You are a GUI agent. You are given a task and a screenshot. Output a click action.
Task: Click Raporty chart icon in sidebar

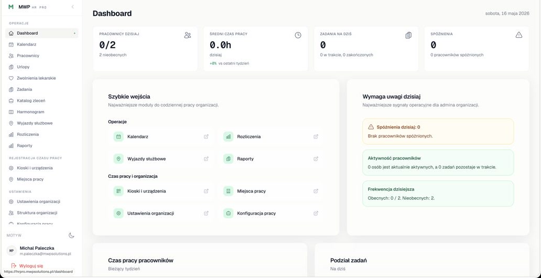[11, 146]
